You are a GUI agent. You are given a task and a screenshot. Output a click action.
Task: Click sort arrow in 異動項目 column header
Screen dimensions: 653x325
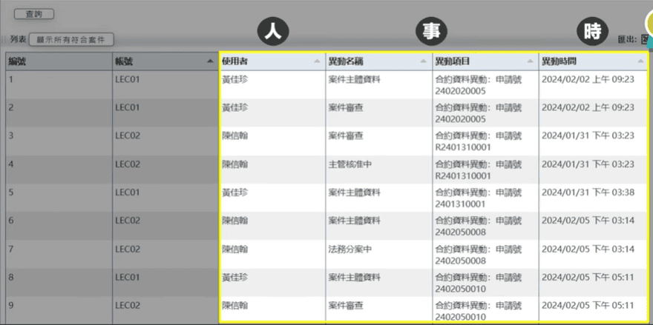(x=531, y=61)
